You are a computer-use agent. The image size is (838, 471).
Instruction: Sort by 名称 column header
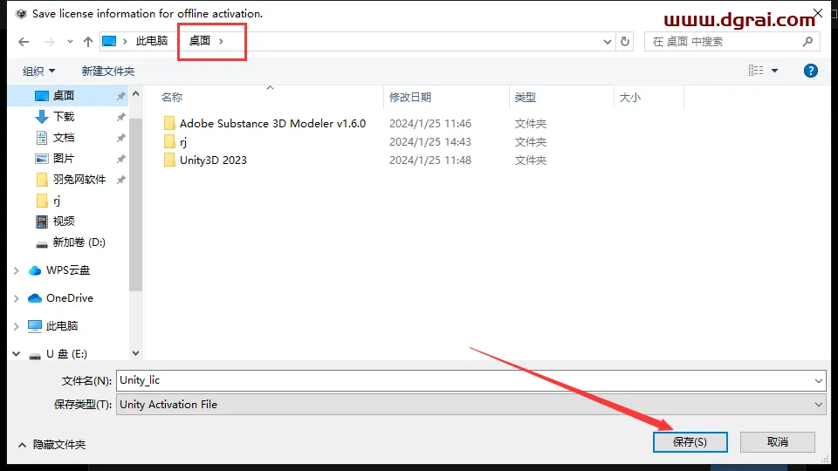[172, 97]
